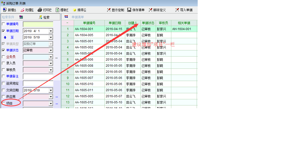Click the 导入单据 import icon

click(x=177, y=10)
